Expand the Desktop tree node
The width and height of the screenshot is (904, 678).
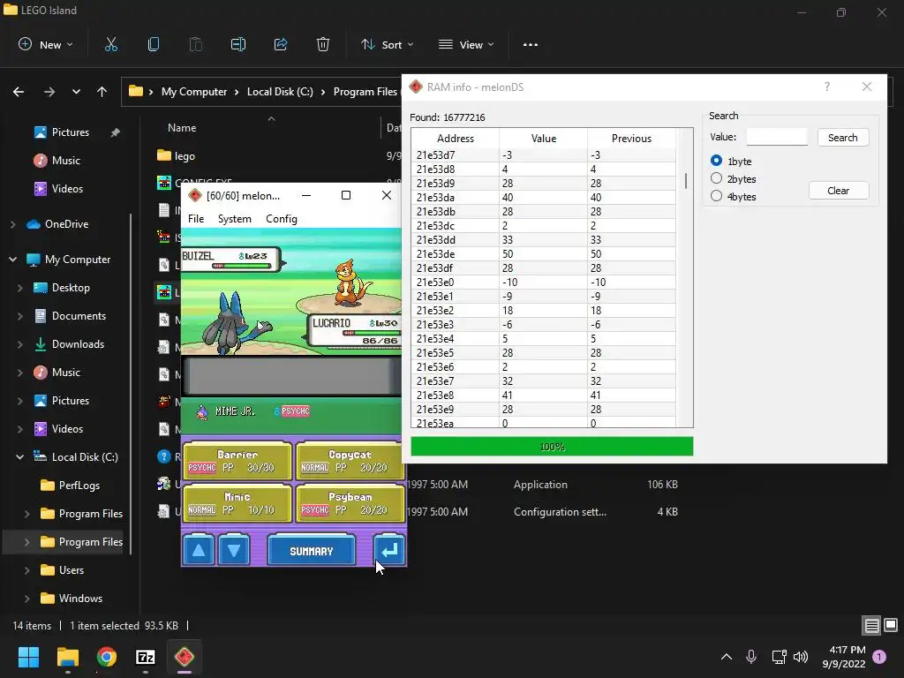(20, 288)
